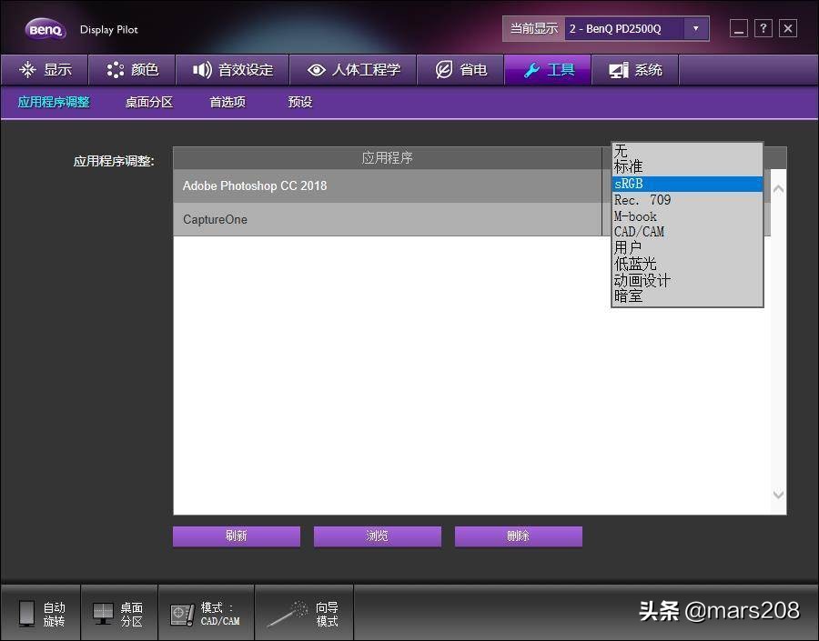Open the System (系统) tab

click(x=635, y=70)
